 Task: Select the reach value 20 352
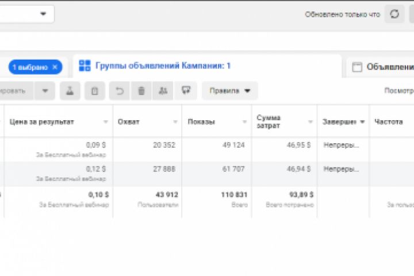(164, 145)
